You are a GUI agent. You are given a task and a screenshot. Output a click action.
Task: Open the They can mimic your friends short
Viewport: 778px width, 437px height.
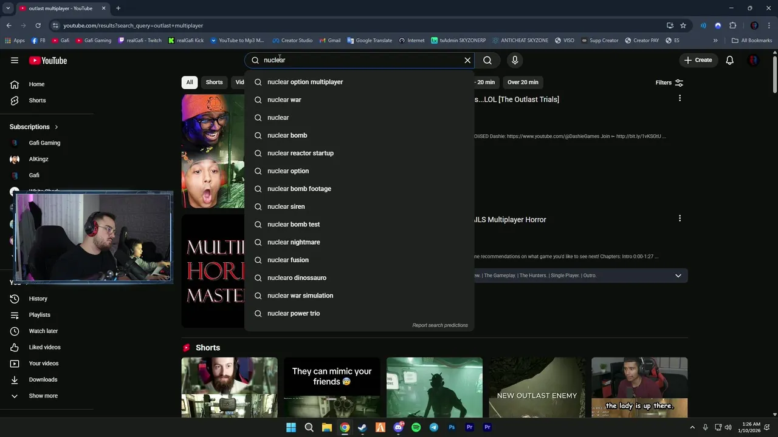click(x=332, y=387)
